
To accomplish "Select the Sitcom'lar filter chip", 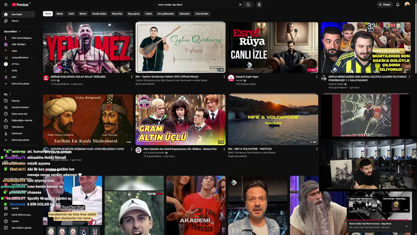I will (x=117, y=14).
